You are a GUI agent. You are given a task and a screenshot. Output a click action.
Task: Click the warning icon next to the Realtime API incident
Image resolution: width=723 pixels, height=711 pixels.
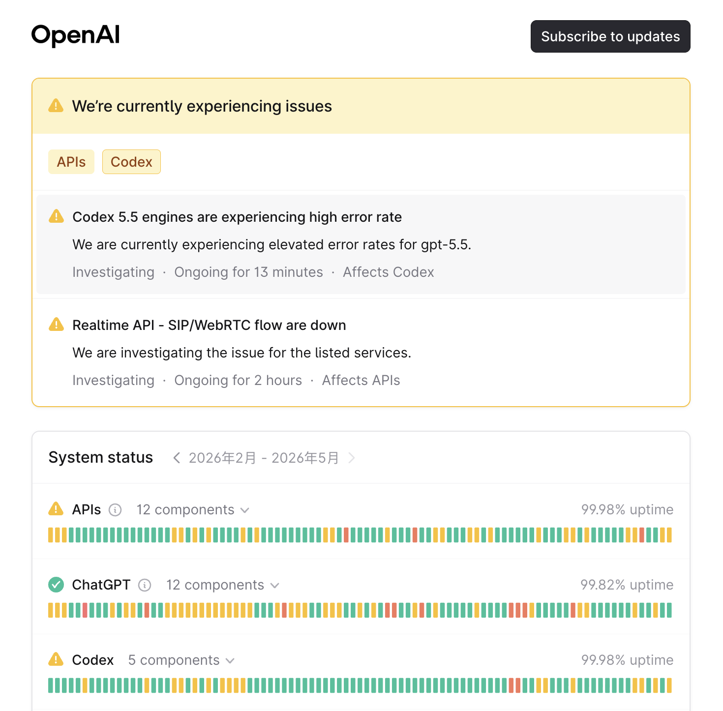tap(57, 325)
